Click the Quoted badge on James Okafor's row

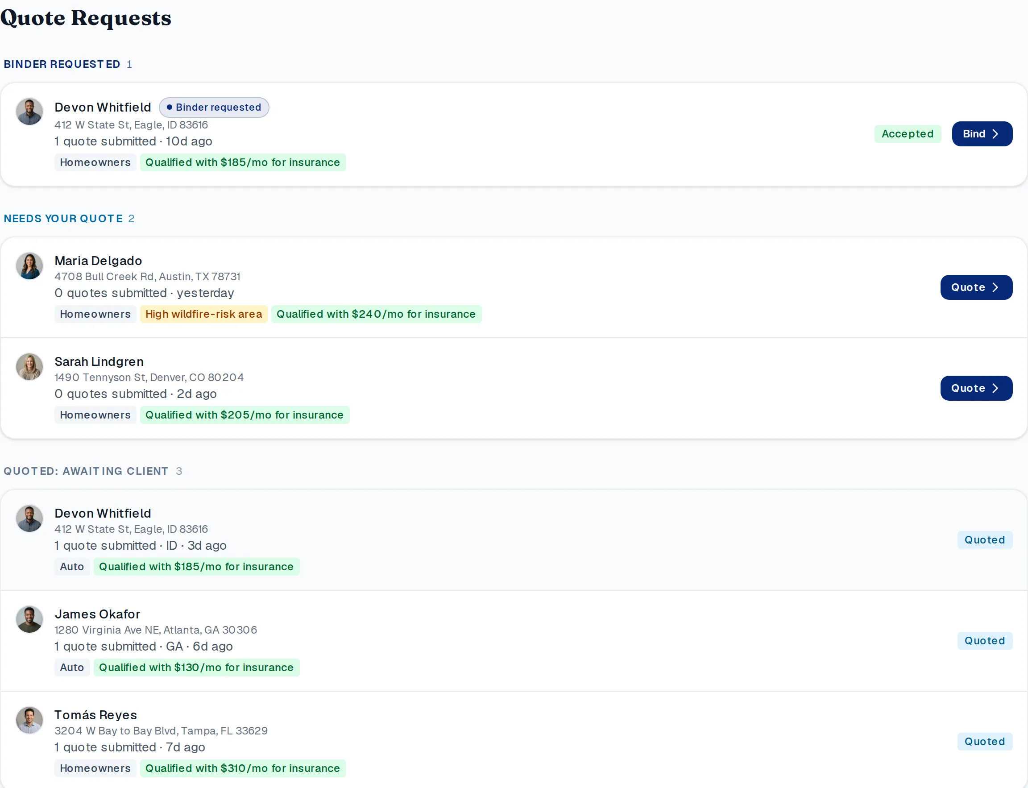(x=984, y=641)
